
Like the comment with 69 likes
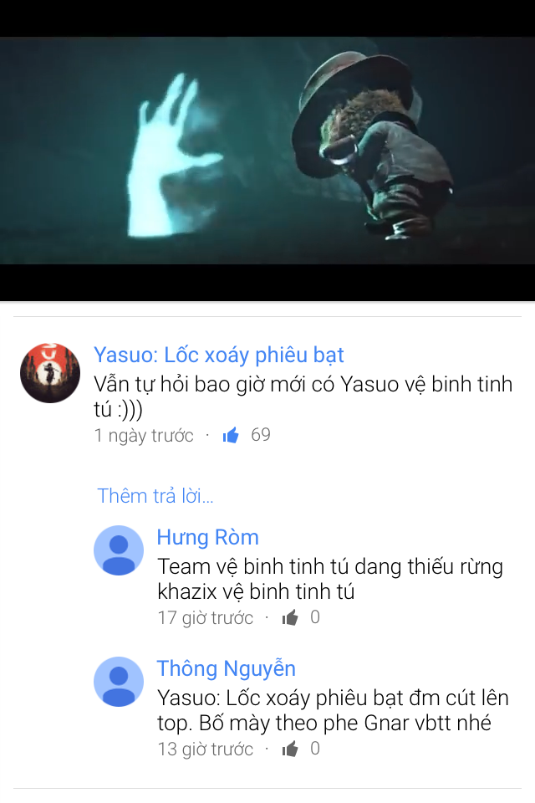231,435
